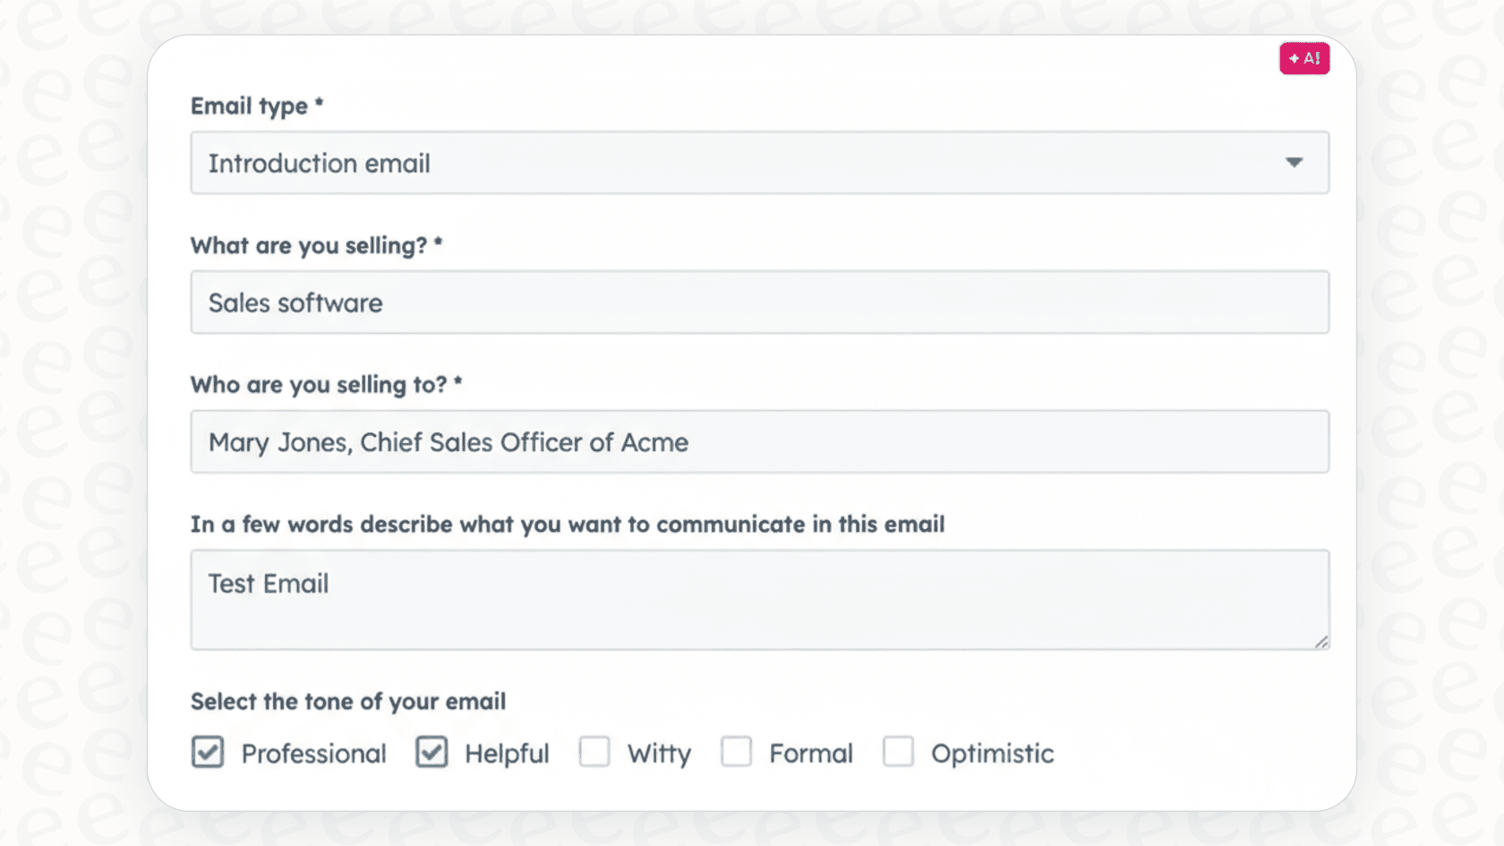Enable the Witty tone checkbox
1504x846 pixels.
tap(594, 753)
